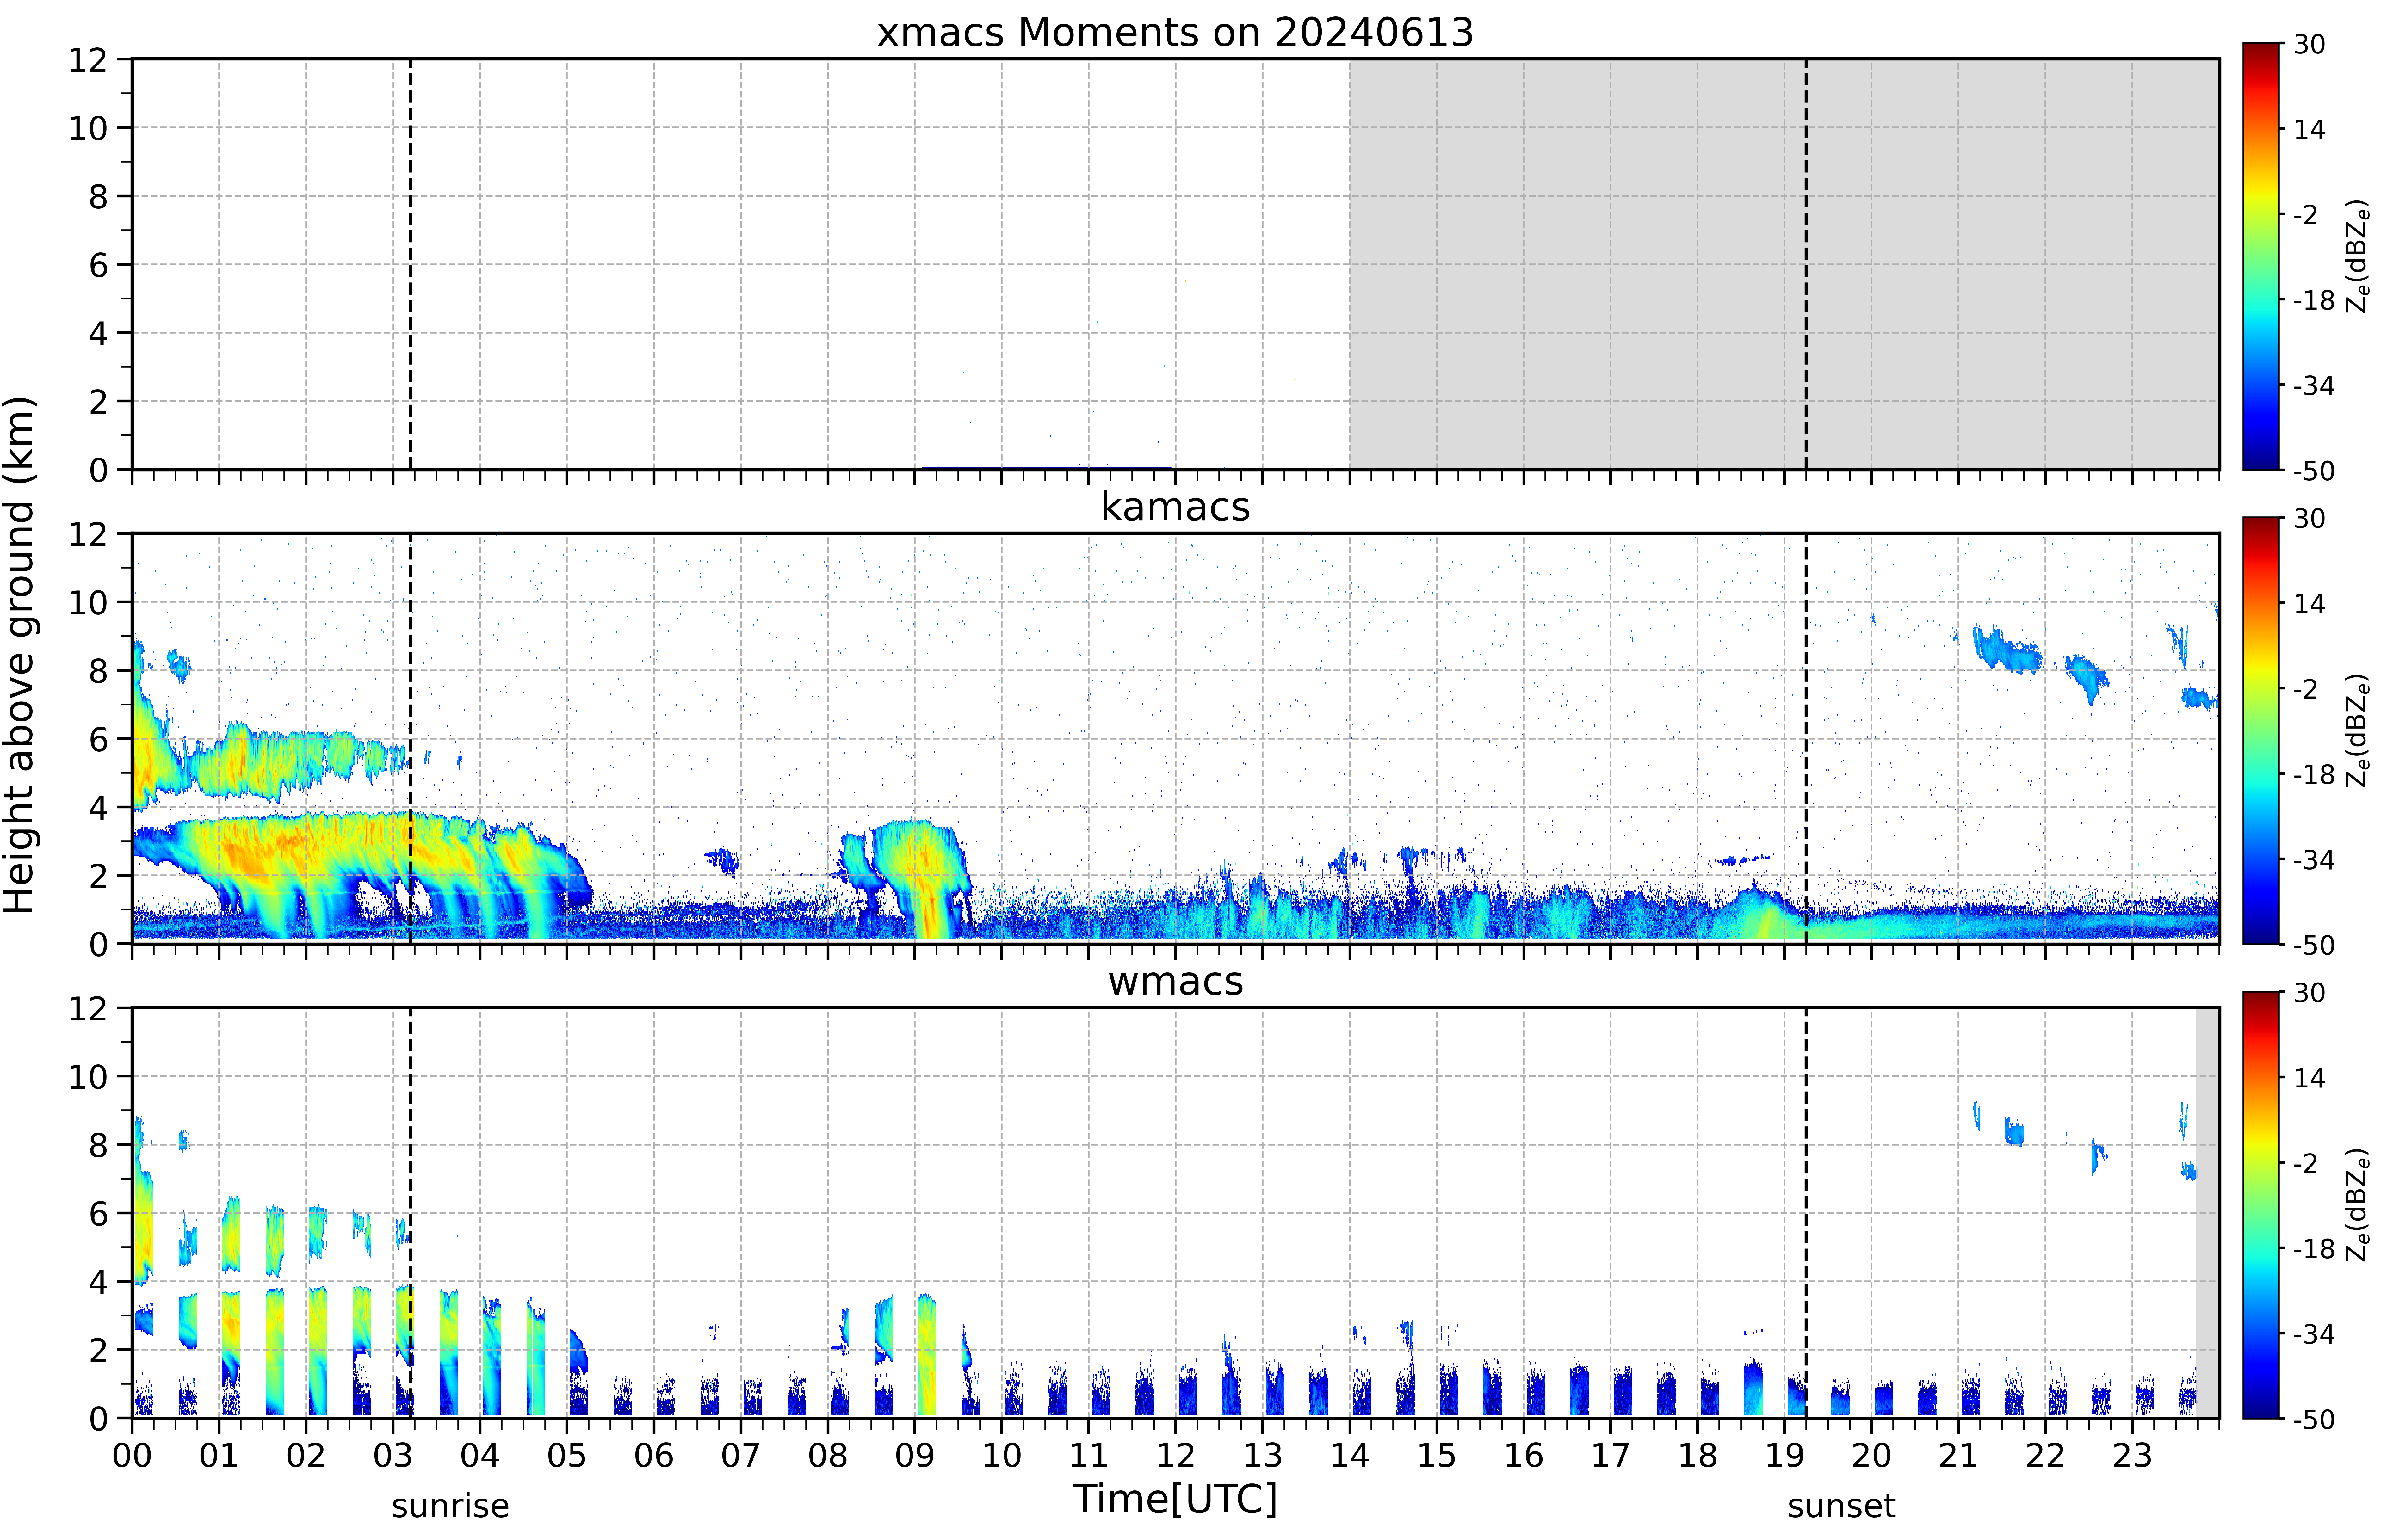The width and height of the screenshot is (2387, 1540).
Task: Click the sunrise dashed line in the kamacs panel
Action: 410,738
